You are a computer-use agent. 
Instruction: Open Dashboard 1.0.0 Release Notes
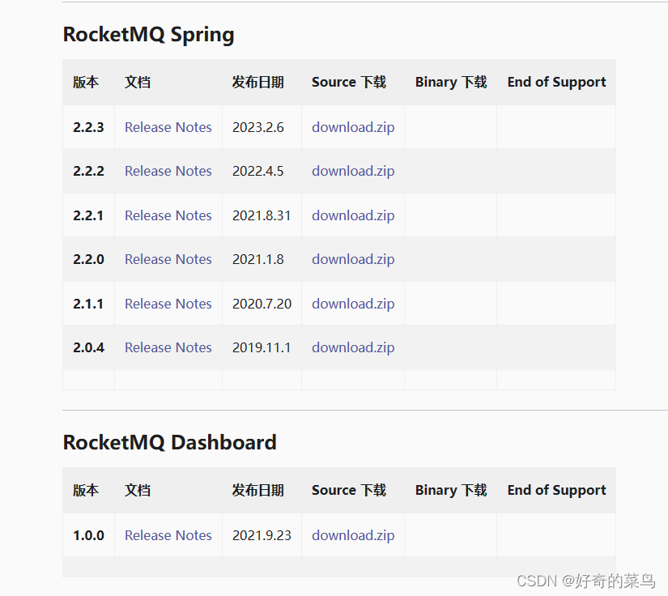168,535
